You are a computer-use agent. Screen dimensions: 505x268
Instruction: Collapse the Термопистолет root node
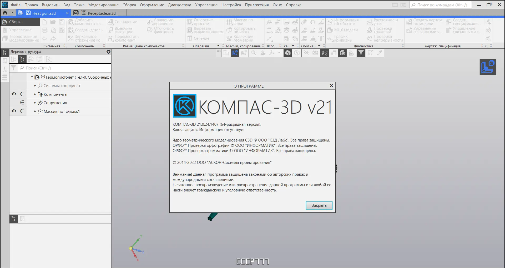32,77
